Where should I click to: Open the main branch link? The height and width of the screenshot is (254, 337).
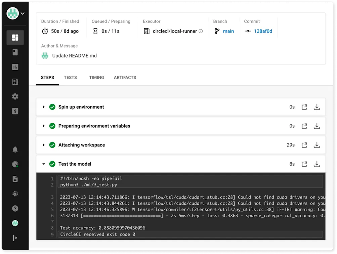pyautogui.click(x=228, y=31)
